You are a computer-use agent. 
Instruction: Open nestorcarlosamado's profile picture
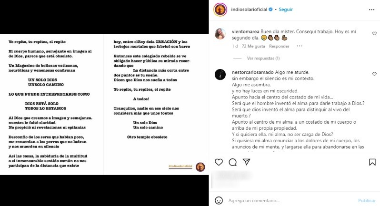(220, 74)
